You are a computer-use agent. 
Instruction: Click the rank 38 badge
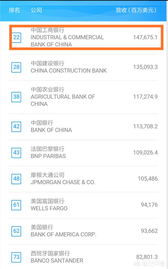(x=16, y=97)
